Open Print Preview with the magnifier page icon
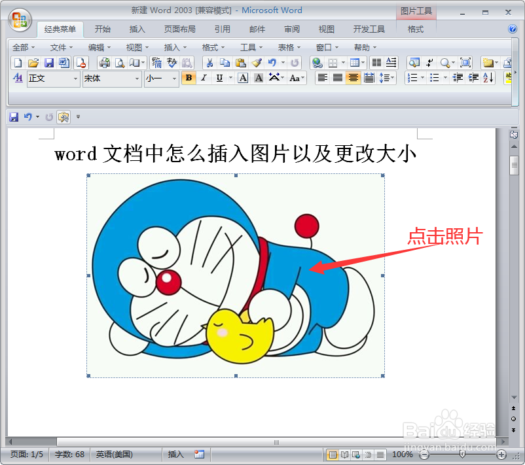 click(x=120, y=63)
